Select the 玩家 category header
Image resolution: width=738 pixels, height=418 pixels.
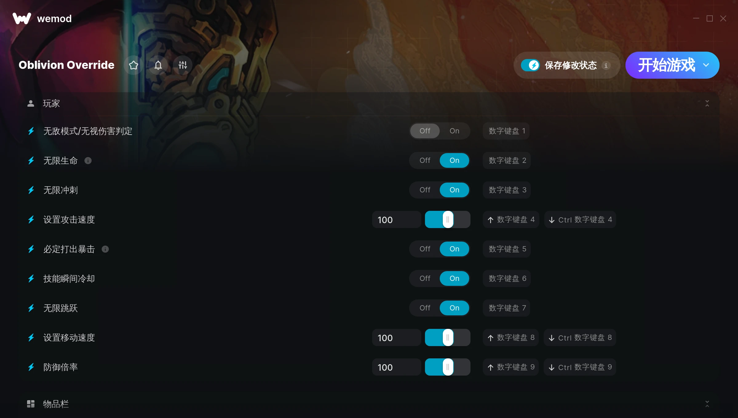click(x=369, y=104)
